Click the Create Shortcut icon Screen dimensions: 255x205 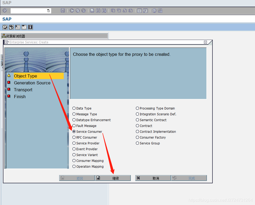[145, 11]
